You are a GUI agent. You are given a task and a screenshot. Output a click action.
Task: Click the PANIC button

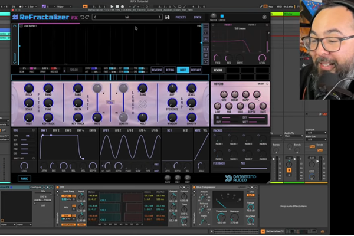24,179
